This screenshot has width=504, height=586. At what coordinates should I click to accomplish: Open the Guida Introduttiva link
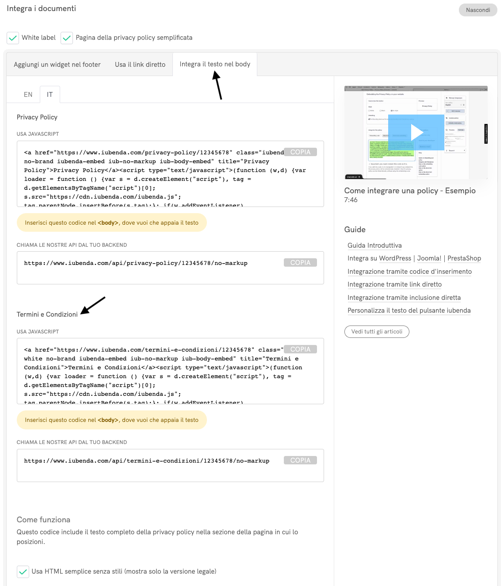click(x=374, y=245)
